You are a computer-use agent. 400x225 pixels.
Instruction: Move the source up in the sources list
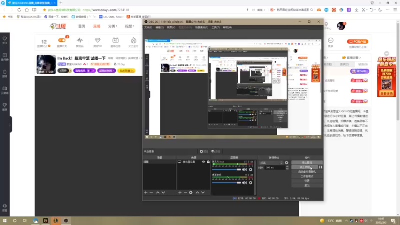point(197,193)
